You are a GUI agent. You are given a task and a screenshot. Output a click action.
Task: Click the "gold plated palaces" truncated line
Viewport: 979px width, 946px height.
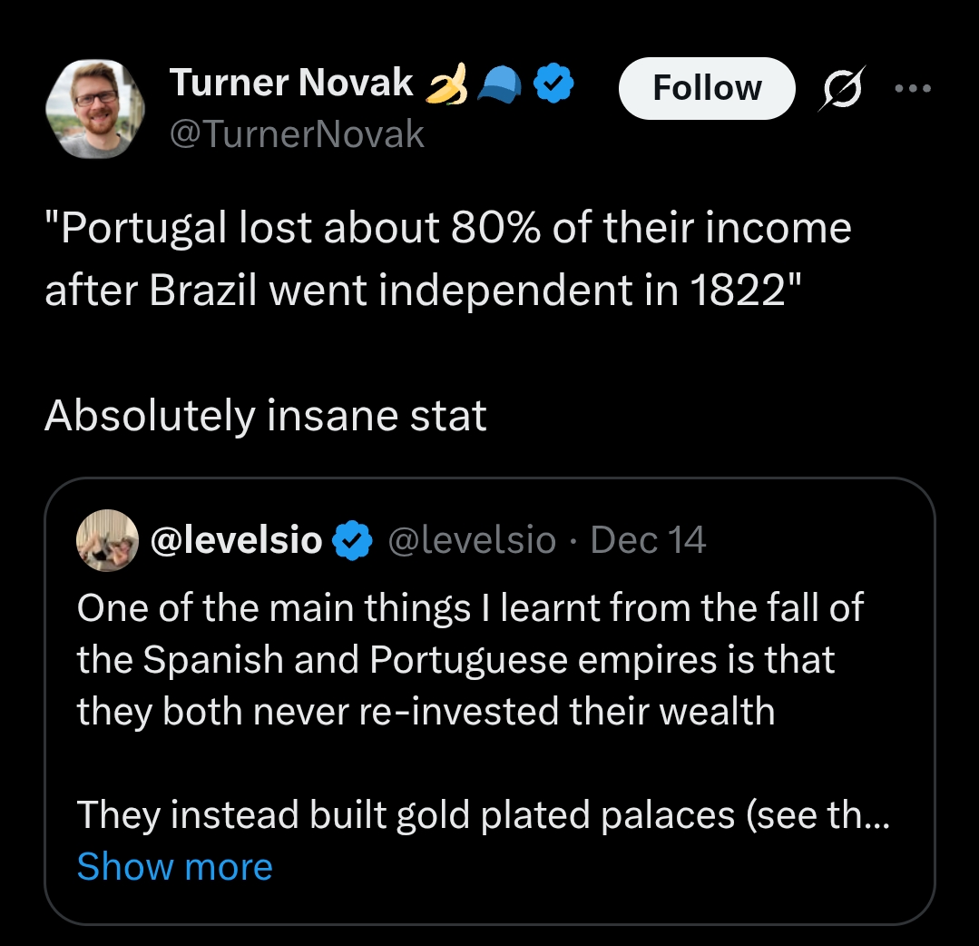click(x=484, y=814)
